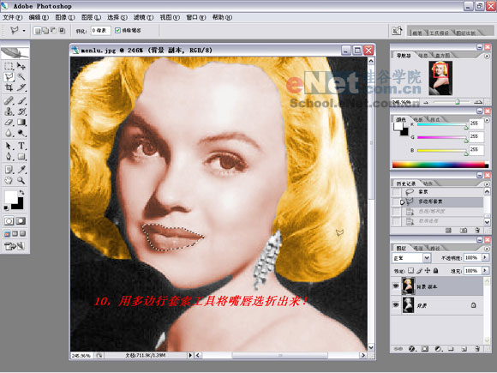Viewport: 497px width, 373px height.
Task: Select the Gradient tool
Action: tap(21, 122)
